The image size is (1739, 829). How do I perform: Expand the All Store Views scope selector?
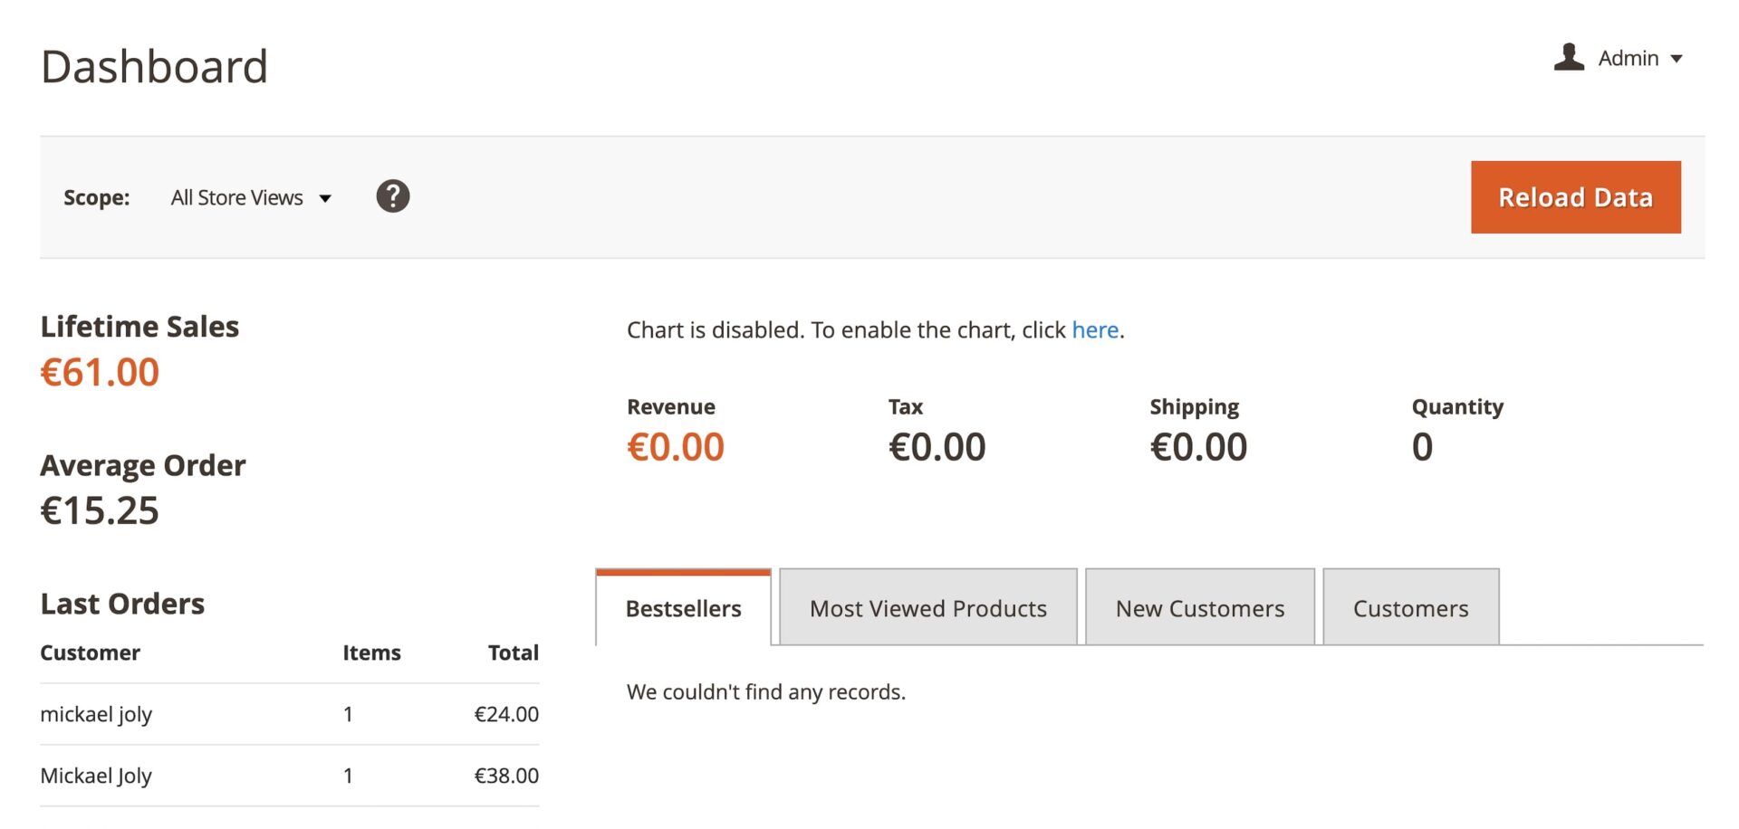(251, 197)
